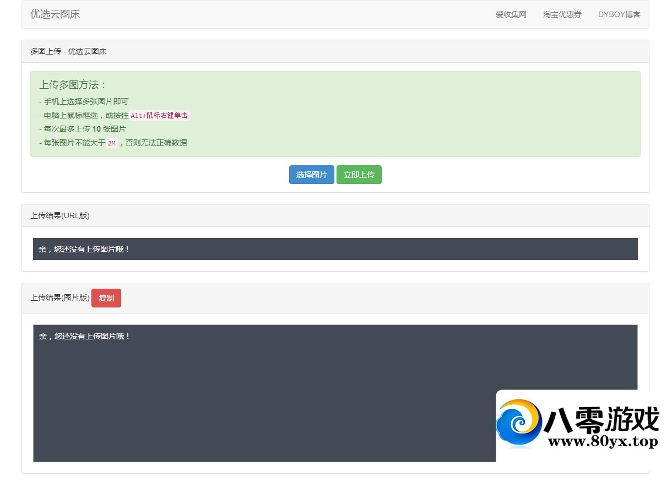Select the 多图上传 - 优选云图床 panel header
672x481 pixels.
pos(68,51)
